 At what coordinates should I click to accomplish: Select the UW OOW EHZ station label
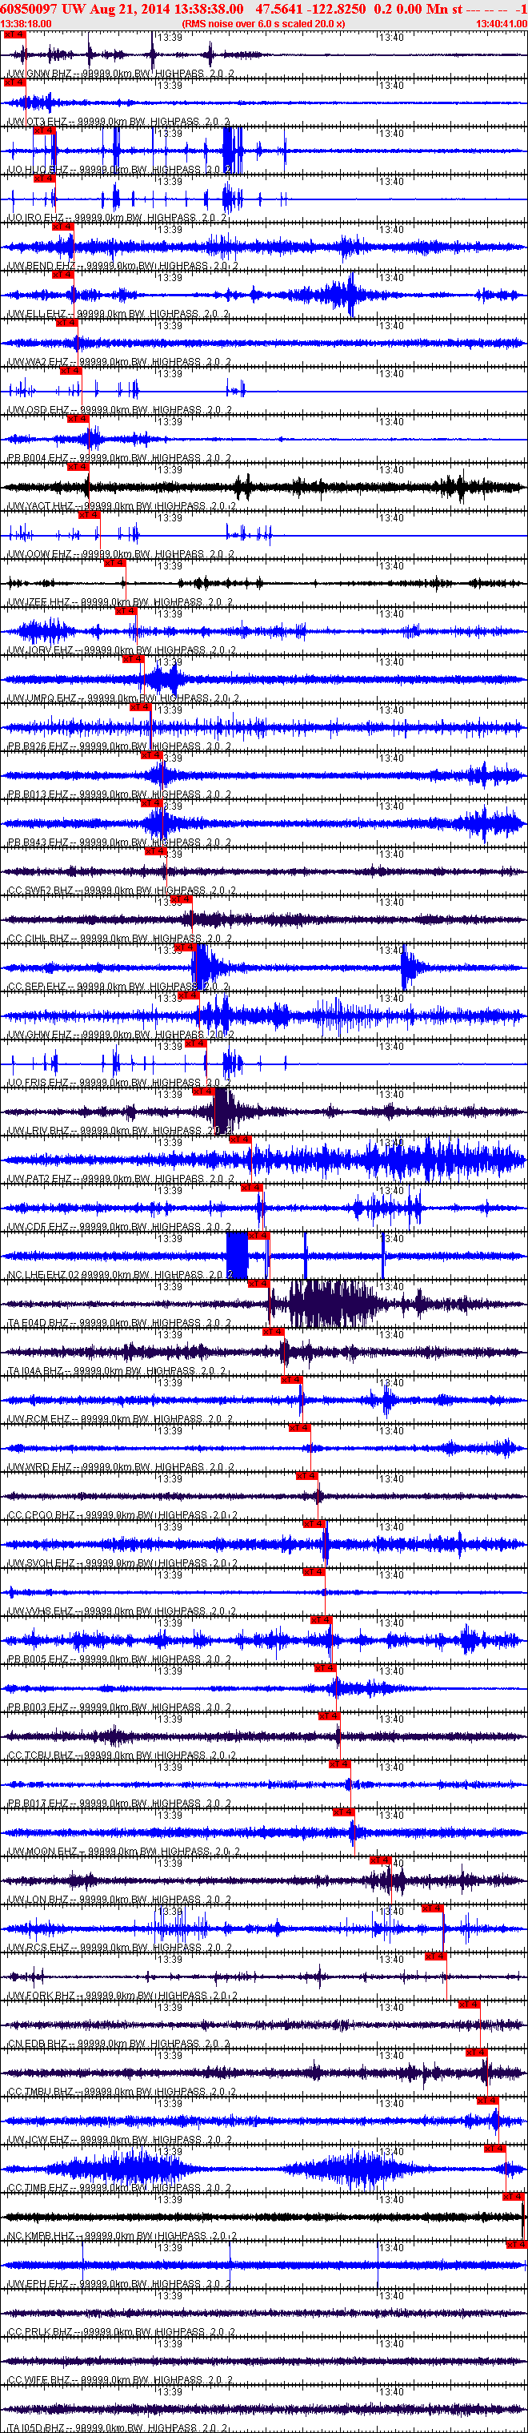tap(120, 554)
